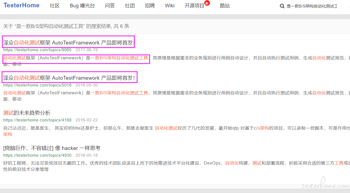Image resolution: width=350 pixels, height=193 pixels.
Task: Open the result 像 hacker 一样思考
Action: 52,148
